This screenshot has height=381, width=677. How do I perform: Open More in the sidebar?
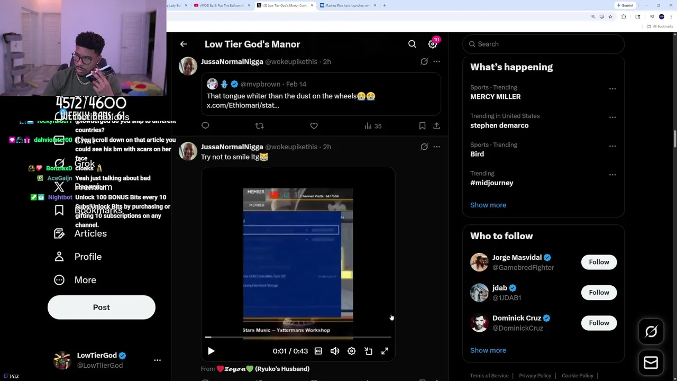coord(75,280)
